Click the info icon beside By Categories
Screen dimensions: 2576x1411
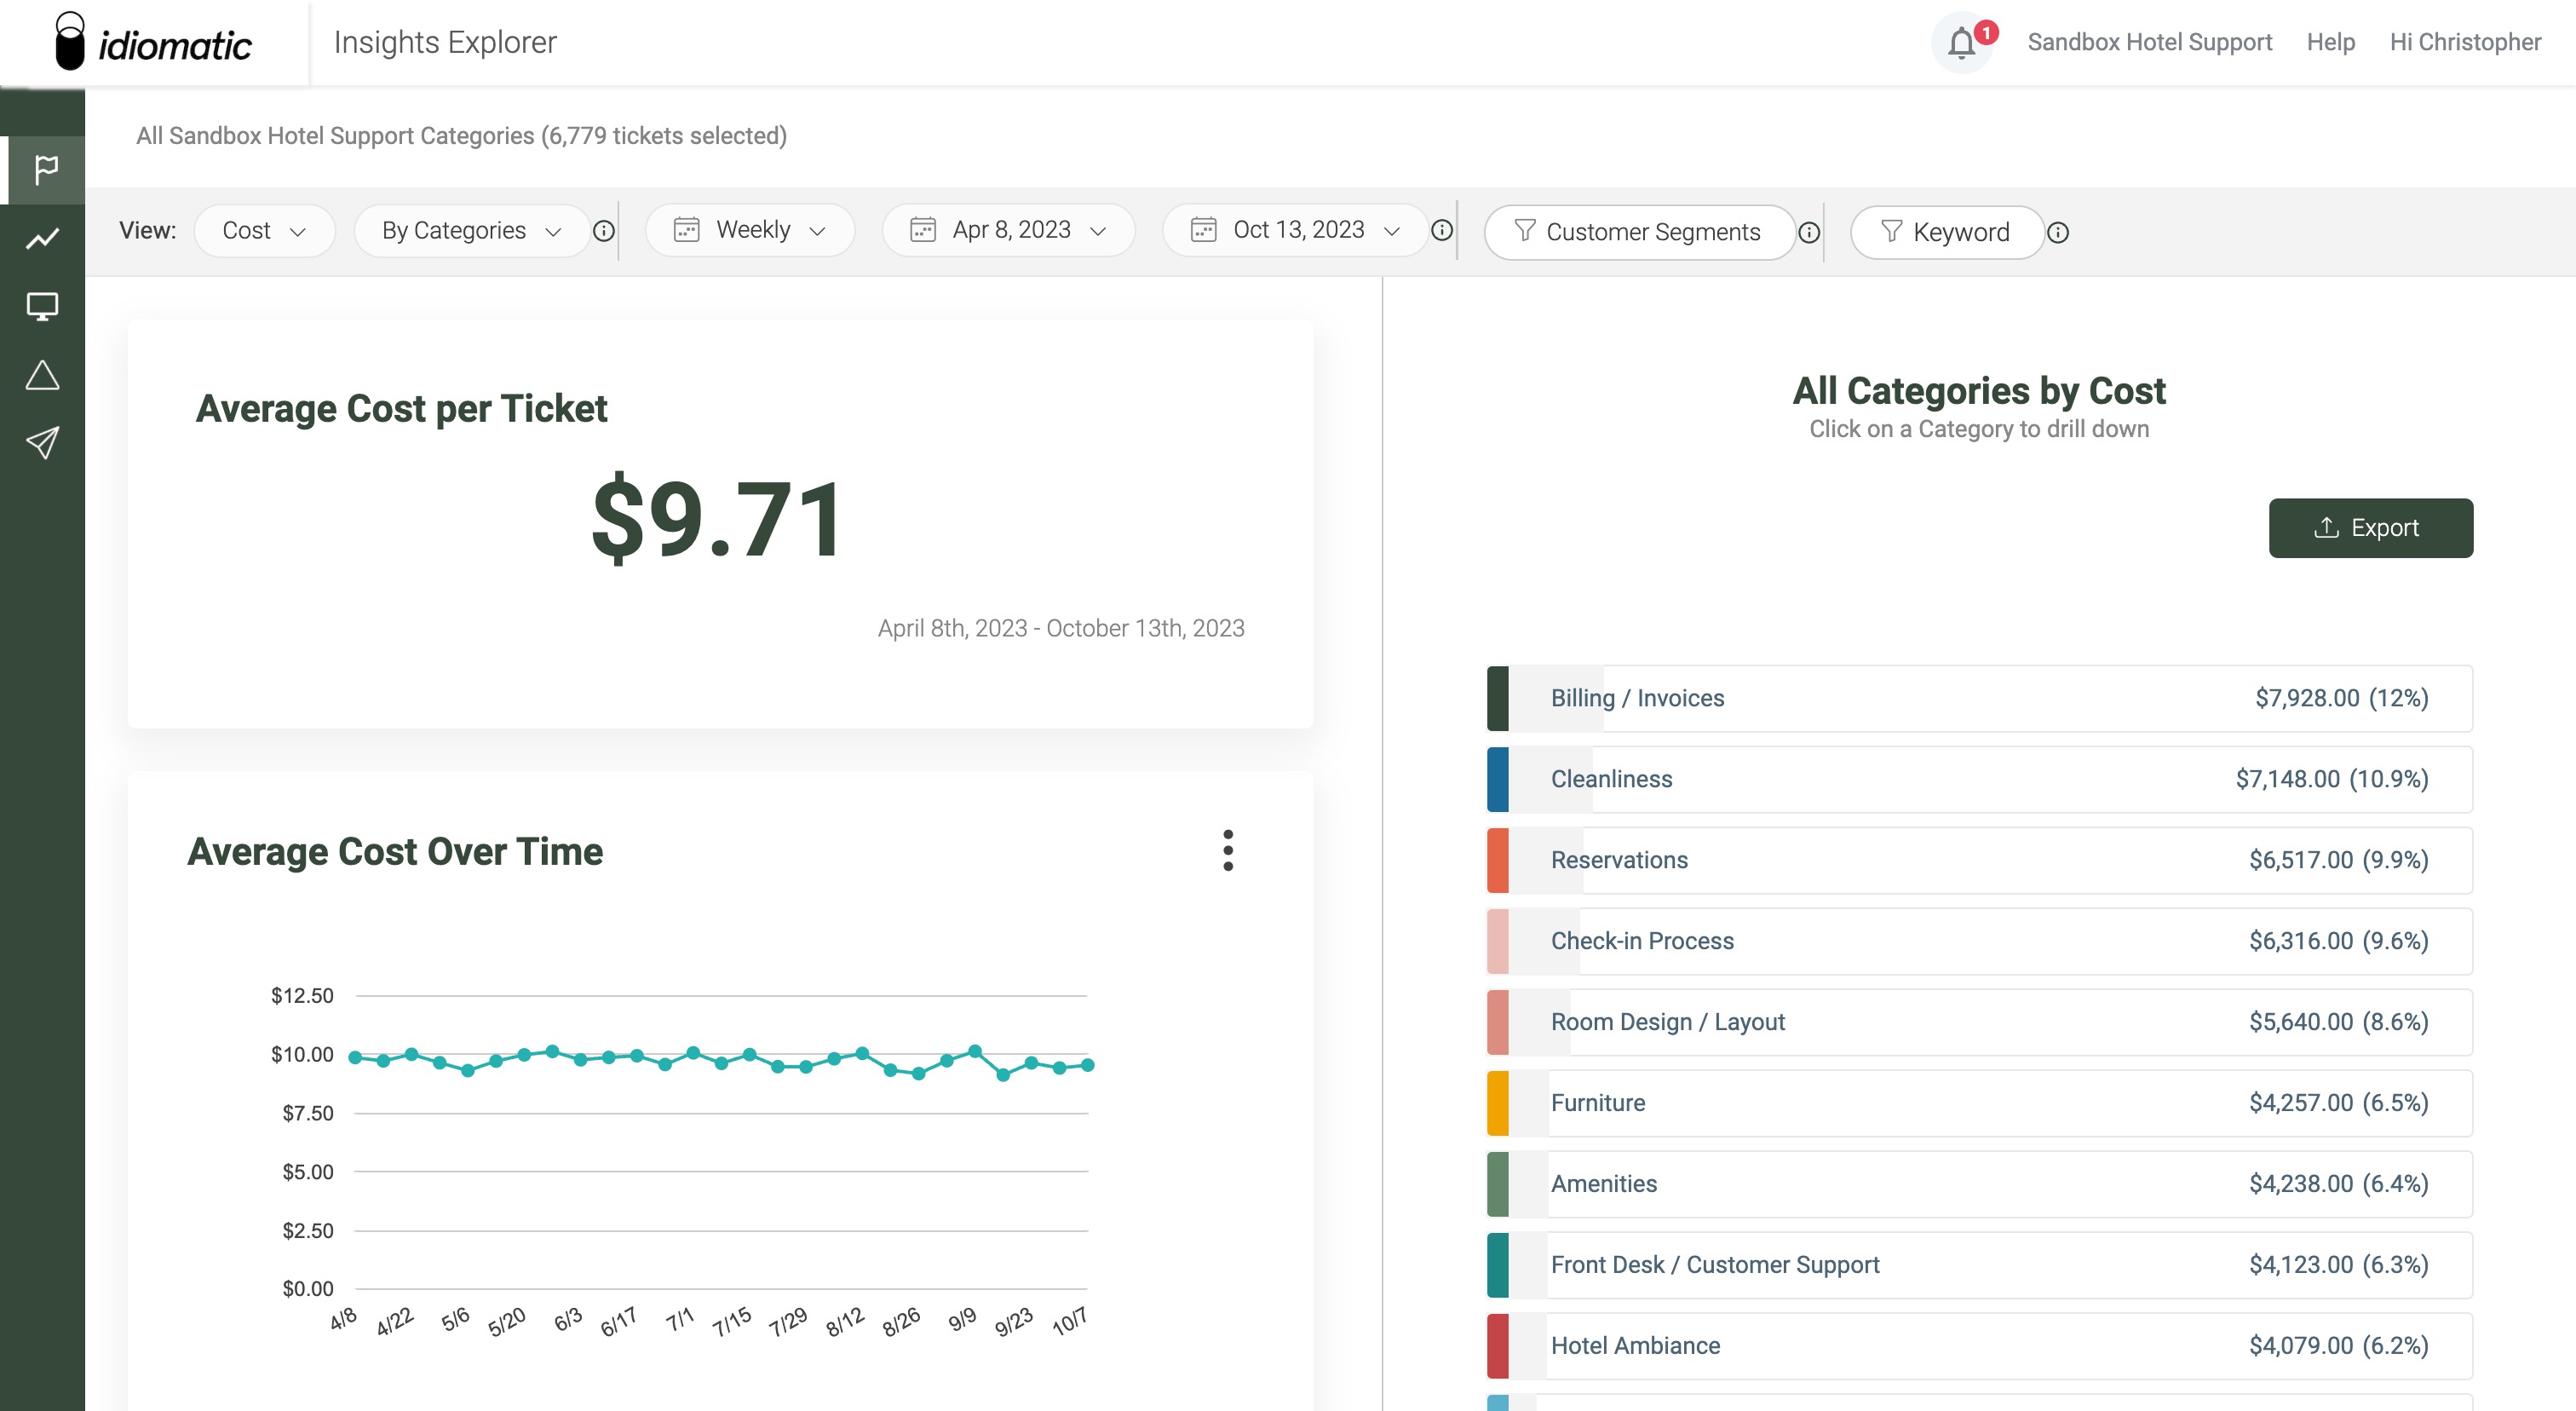604,231
